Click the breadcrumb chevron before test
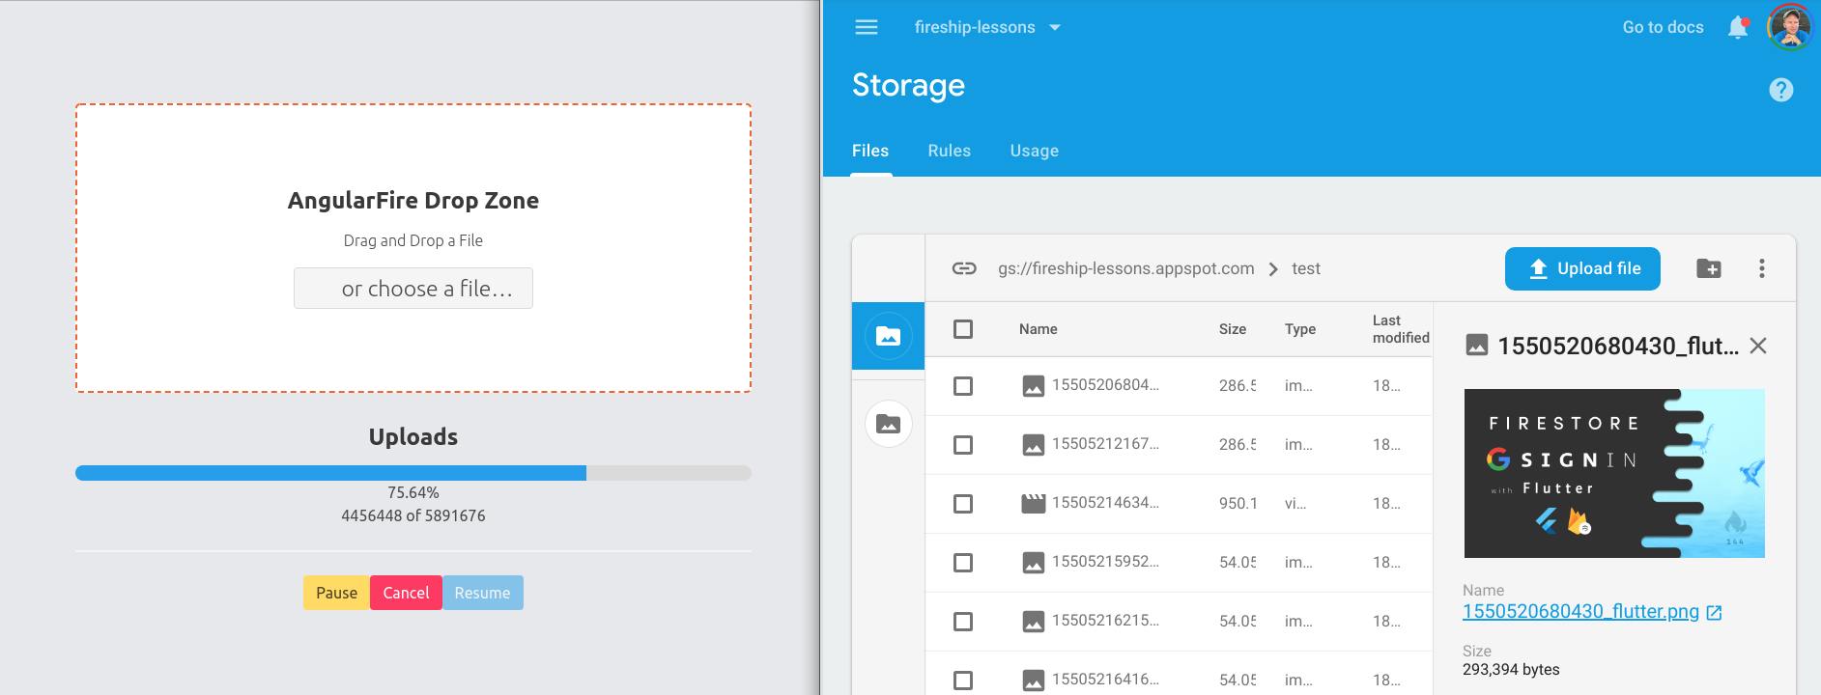Screen dimensions: 1821x695 point(1272,269)
